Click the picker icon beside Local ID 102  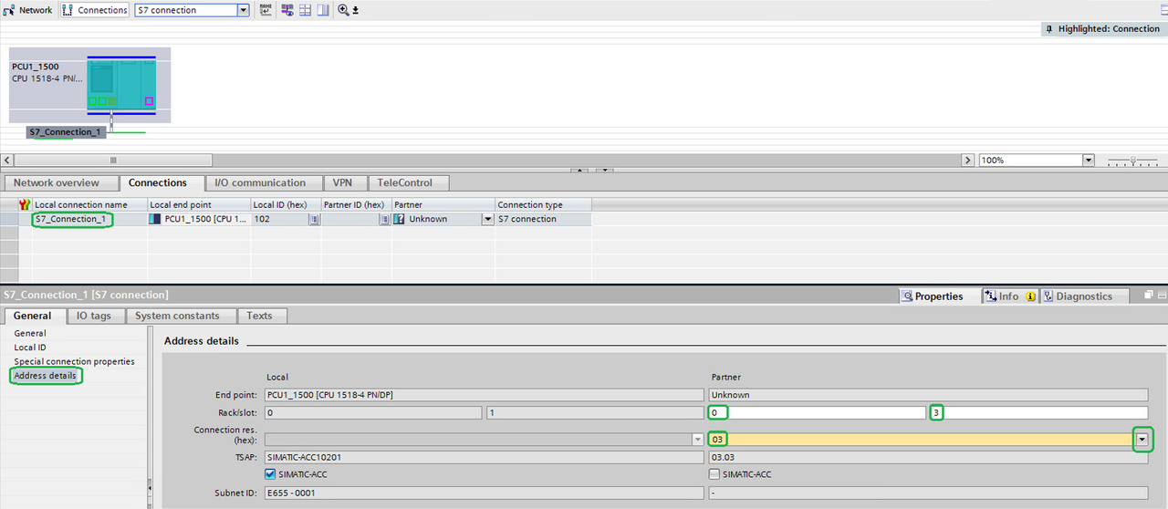pyautogui.click(x=314, y=219)
